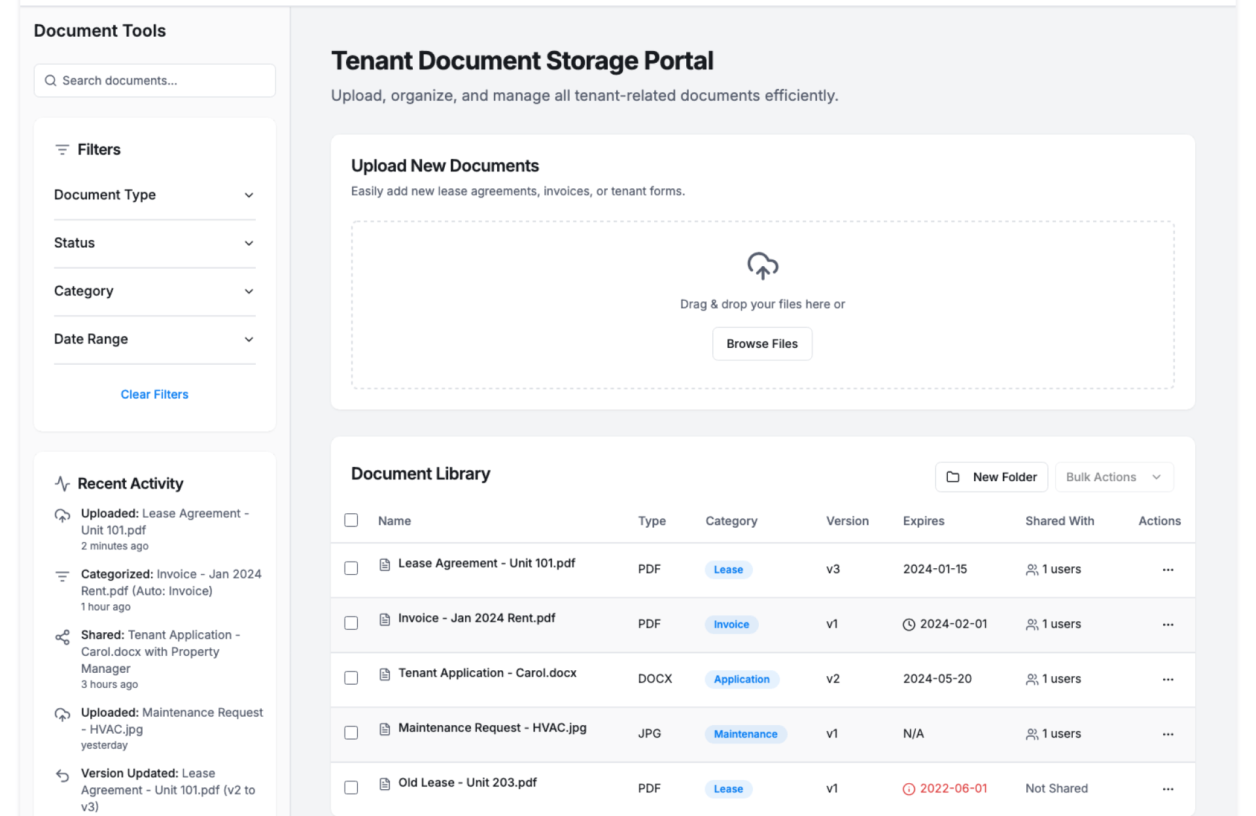The height and width of the screenshot is (816, 1256).
Task: Select all documents with header checkbox
Action: pyautogui.click(x=351, y=520)
